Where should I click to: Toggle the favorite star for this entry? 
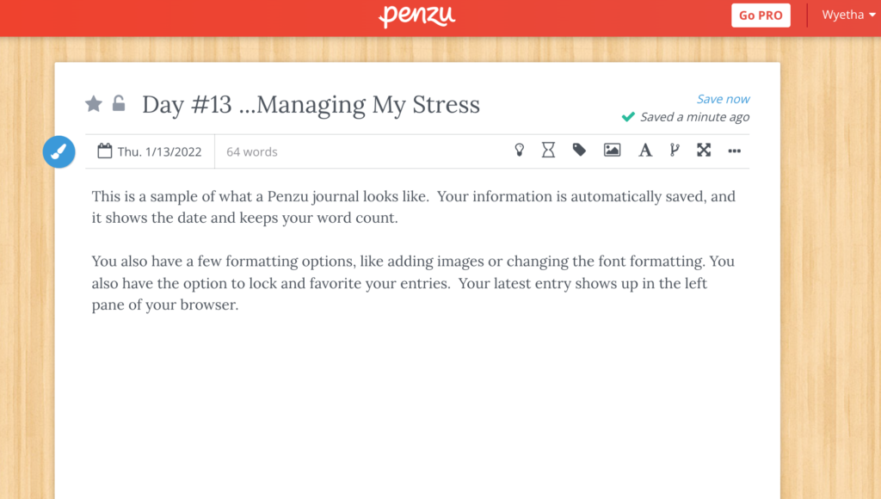(94, 104)
